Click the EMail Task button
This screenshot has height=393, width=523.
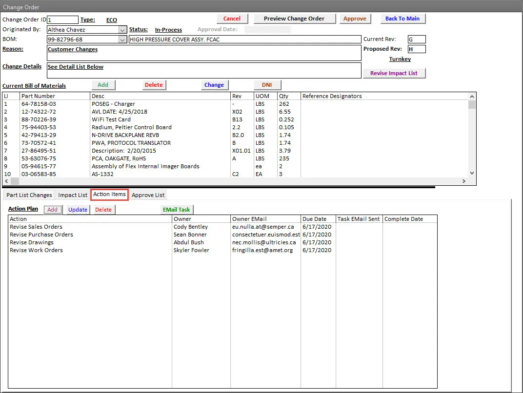pyautogui.click(x=177, y=210)
